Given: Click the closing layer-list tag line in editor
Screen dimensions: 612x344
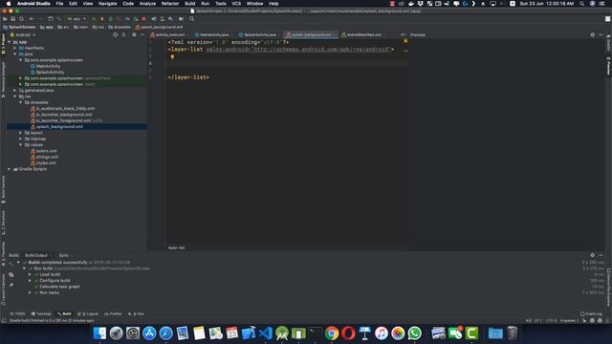Looking at the screenshot, I should pyautogui.click(x=188, y=77).
